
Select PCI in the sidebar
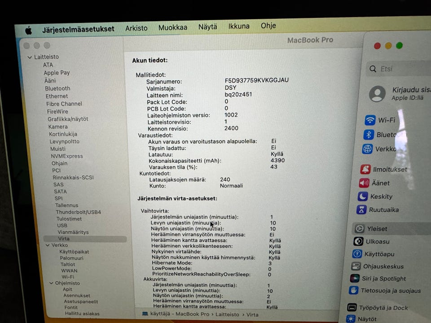tap(57, 170)
